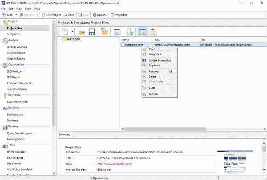Open SEO Analyzer in the sidebar
This screenshot has height=180, width=267.
pos(15,71)
